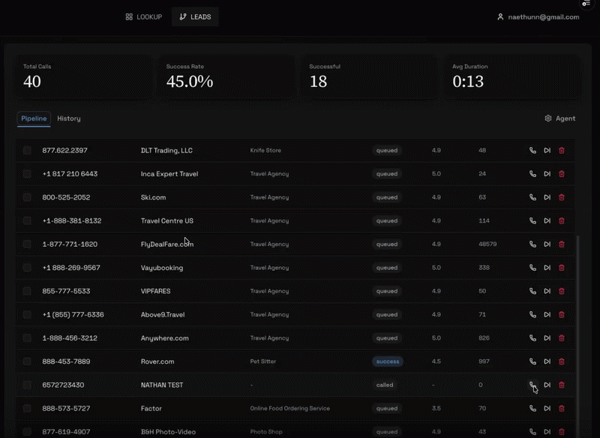
Task: Select the Above9.Travel row checkbox
Action: (x=27, y=314)
